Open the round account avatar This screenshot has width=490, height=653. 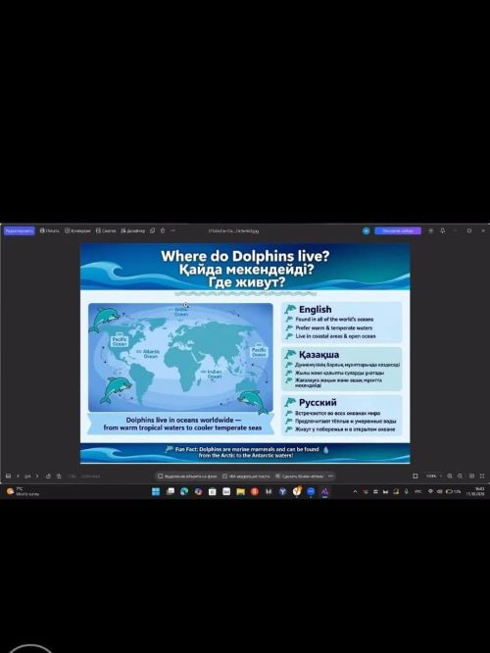[x=366, y=230]
